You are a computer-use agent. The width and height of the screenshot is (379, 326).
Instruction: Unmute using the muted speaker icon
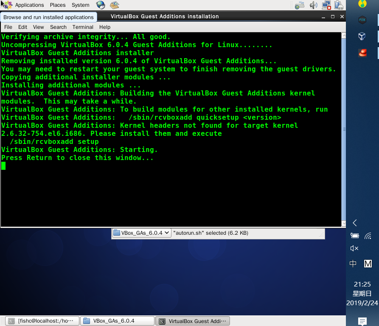point(354,248)
